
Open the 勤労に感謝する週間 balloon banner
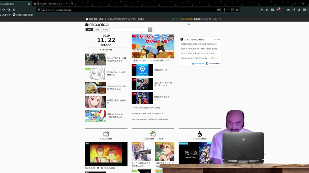click(95, 116)
